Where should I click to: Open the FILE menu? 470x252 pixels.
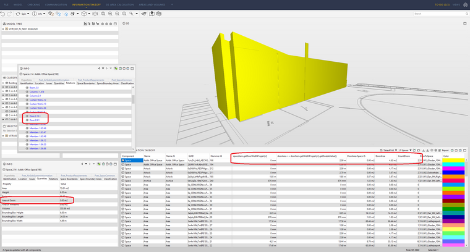pos(6,5)
